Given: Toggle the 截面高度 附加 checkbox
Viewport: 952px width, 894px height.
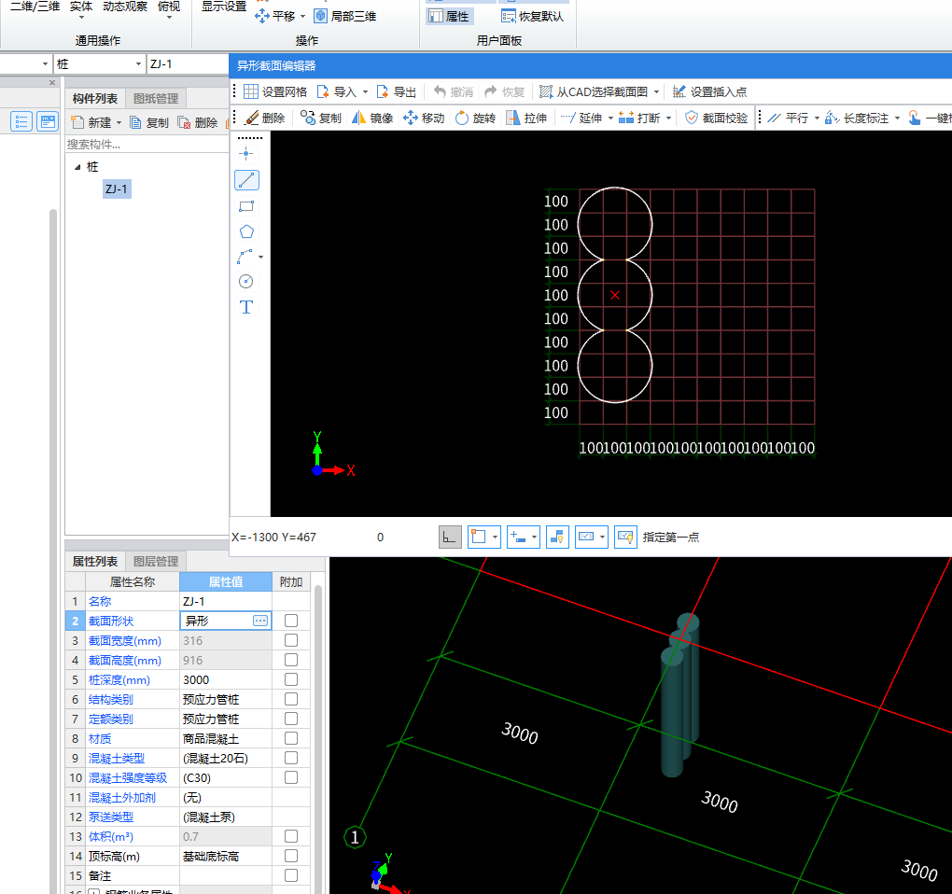Looking at the screenshot, I should [291, 660].
